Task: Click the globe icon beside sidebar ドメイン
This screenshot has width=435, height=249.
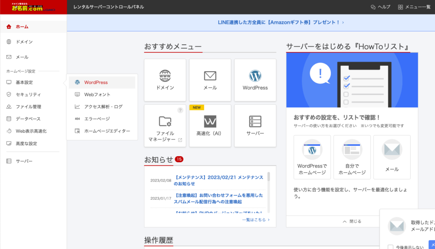Action: (9, 42)
